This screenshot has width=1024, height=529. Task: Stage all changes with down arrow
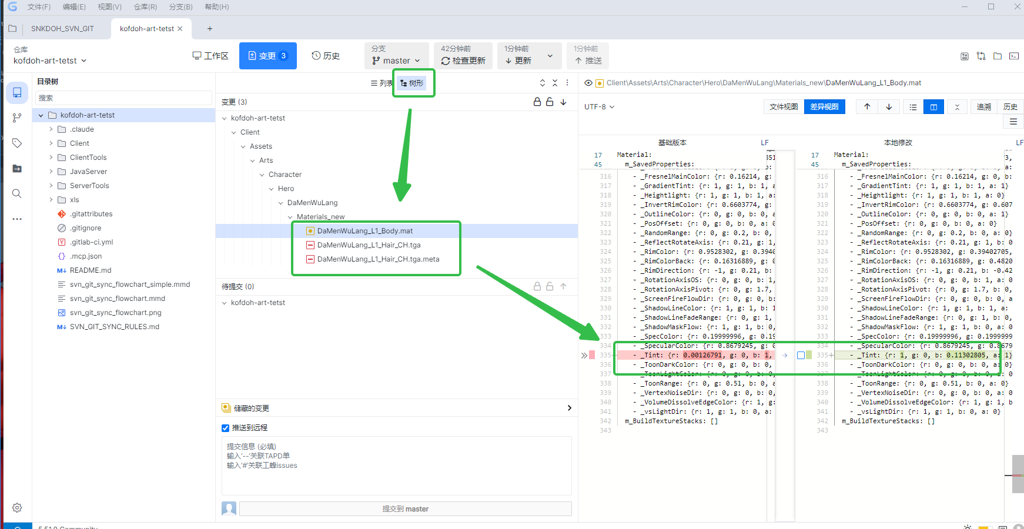(x=563, y=102)
